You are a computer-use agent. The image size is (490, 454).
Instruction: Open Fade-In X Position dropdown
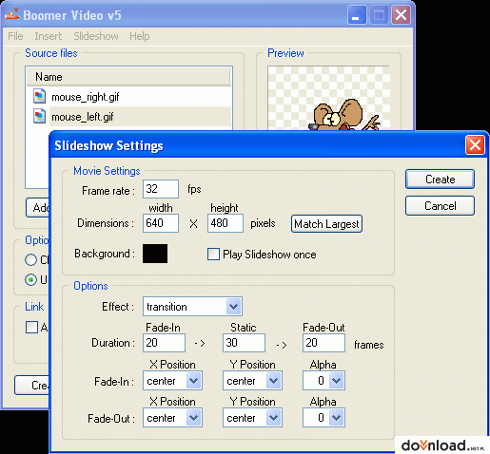coord(193,381)
